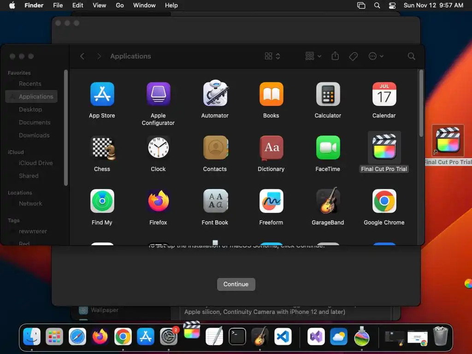Open the Font Book application
Viewport: 472px width, 354px height.
[x=216, y=201]
